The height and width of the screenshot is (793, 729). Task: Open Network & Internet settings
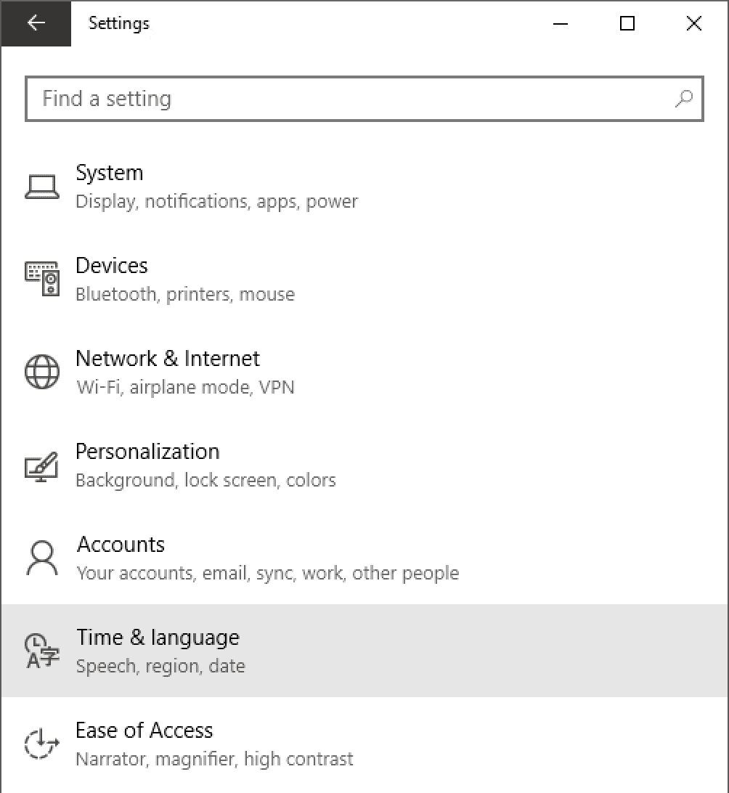click(x=364, y=372)
